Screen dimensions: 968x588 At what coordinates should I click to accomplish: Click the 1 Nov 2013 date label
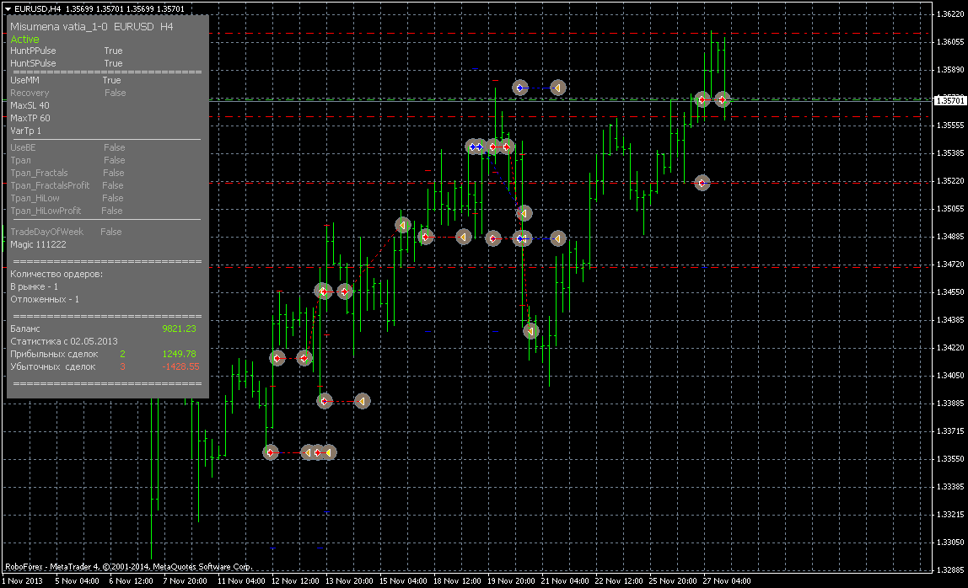pos(23,580)
